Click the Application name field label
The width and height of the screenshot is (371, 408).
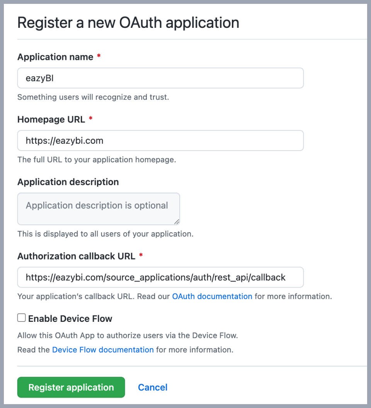[x=55, y=57]
